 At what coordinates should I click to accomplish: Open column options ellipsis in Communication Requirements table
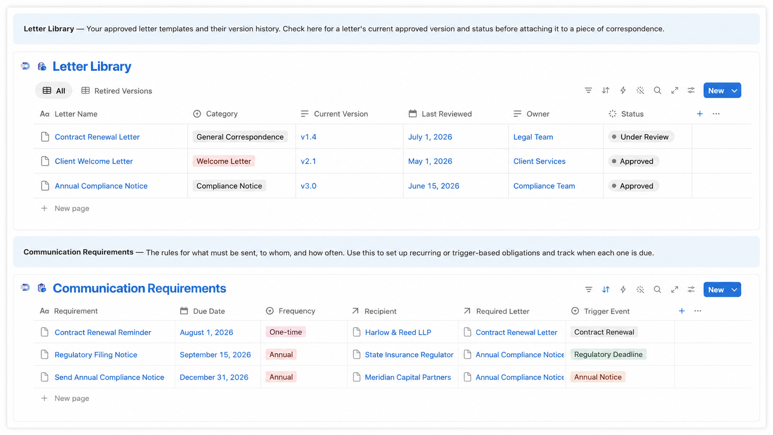[x=698, y=311]
